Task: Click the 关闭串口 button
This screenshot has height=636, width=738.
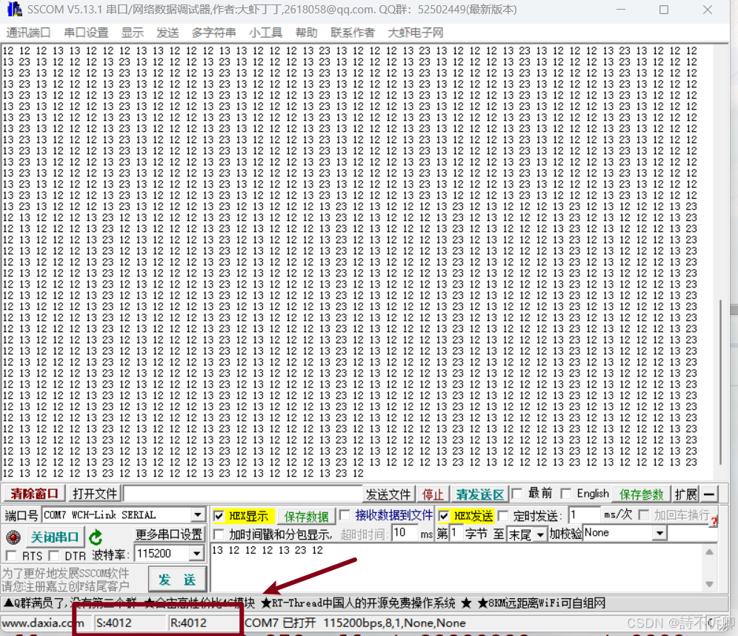Action: coord(54,537)
